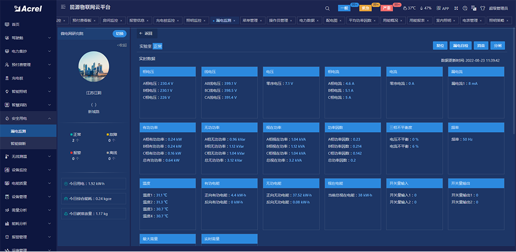
Task: Toggle the 切换 switch button for 微电网研究院
Action: (x=119, y=33)
